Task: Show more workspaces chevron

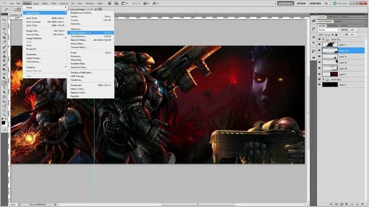Action: point(326,3)
